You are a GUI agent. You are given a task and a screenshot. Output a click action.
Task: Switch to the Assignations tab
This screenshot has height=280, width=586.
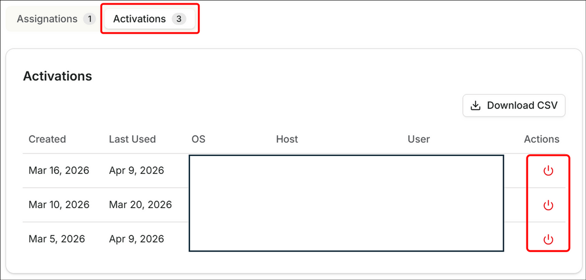(x=55, y=19)
